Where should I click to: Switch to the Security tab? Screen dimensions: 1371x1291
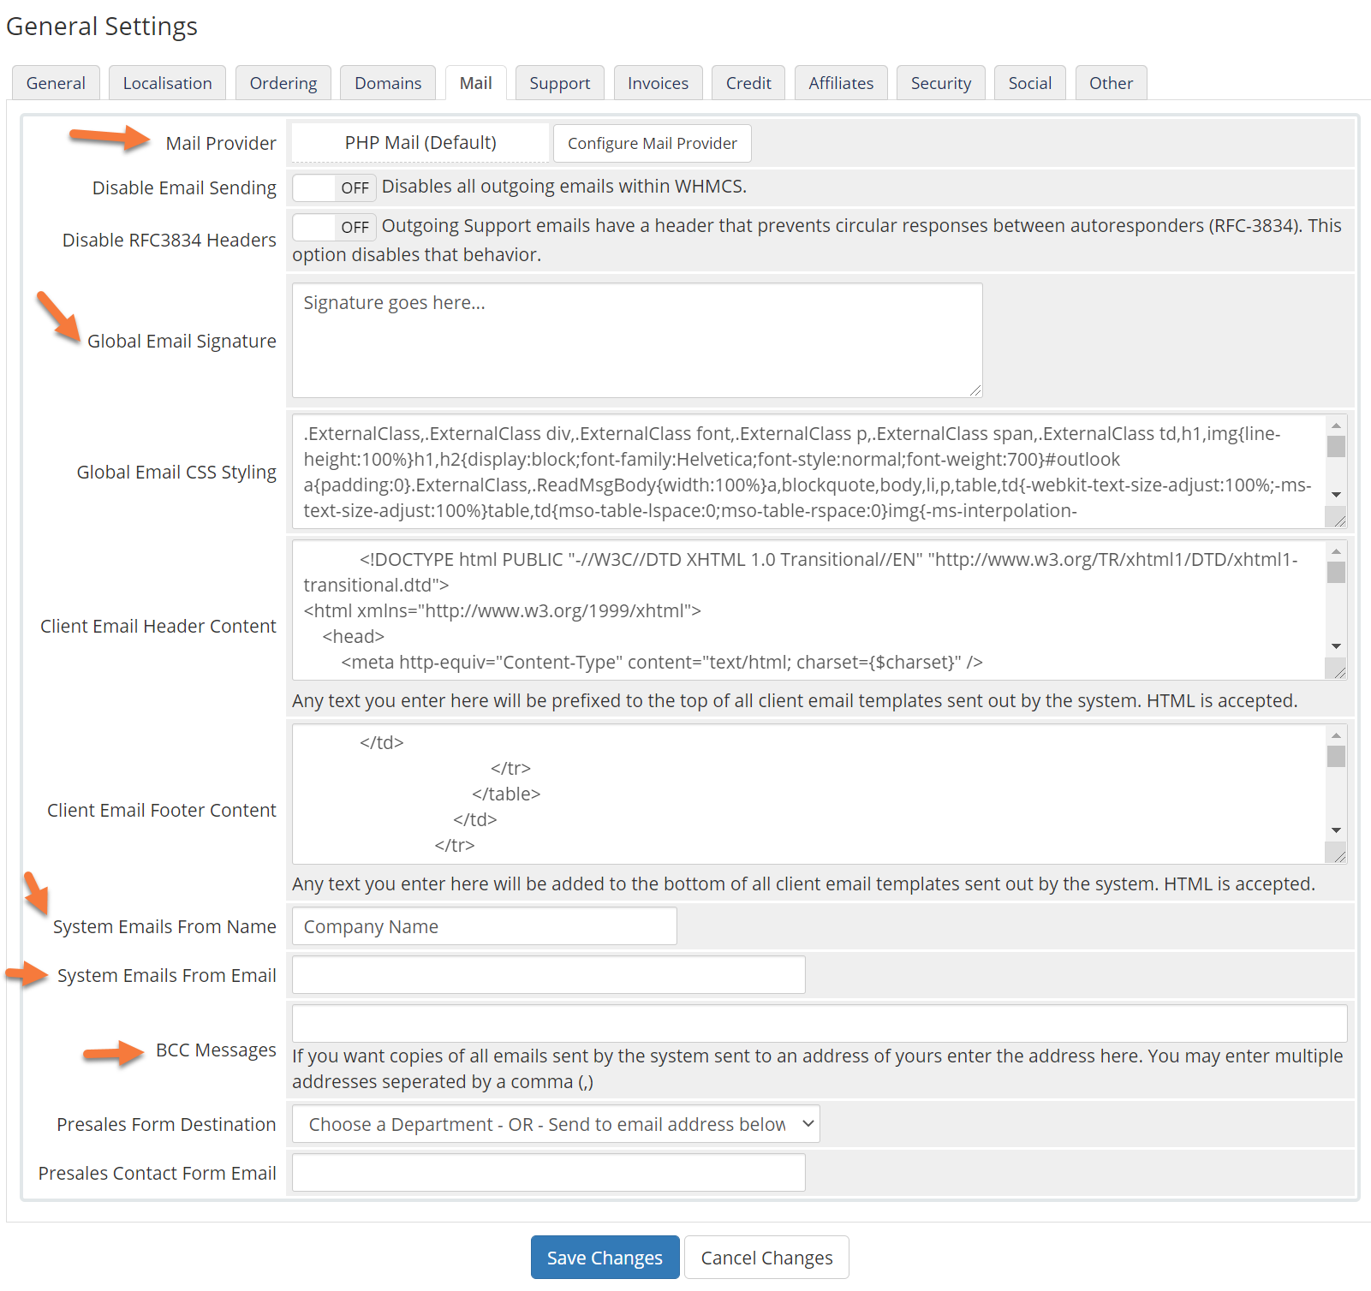pos(940,83)
